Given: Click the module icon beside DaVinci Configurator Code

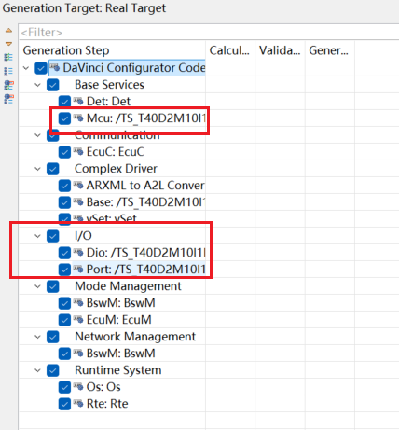Looking at the screenshot, I should point(55,67).
